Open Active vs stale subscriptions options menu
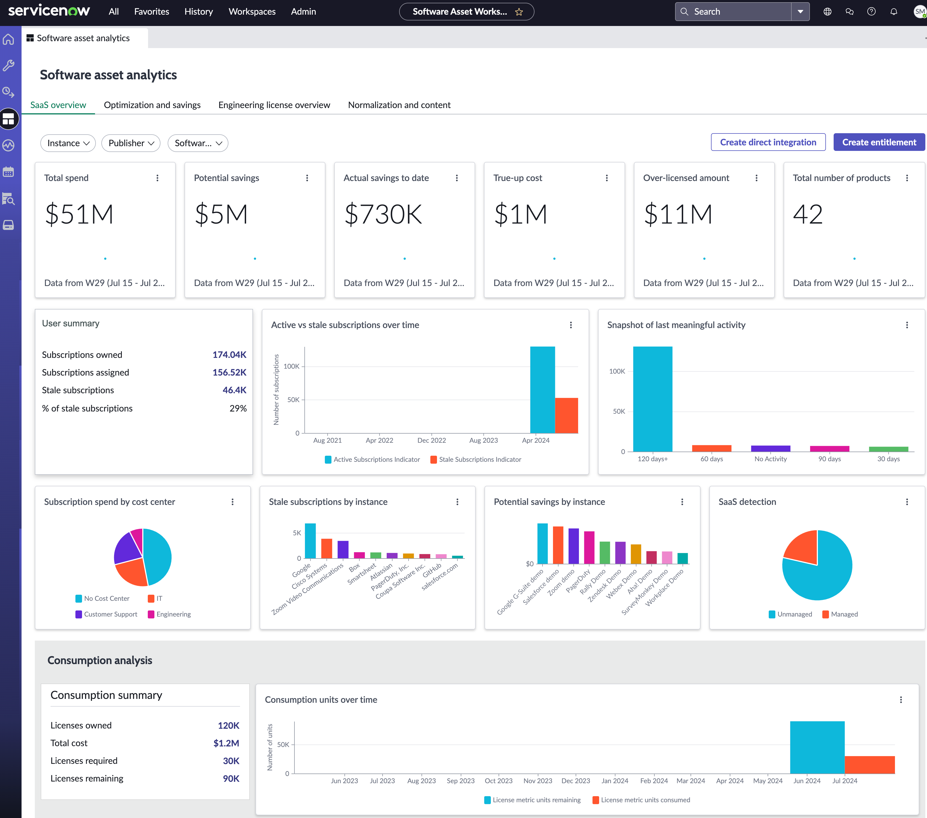This screenshot has height=818, width=927. pyautogui.click(x=571, y=325)
